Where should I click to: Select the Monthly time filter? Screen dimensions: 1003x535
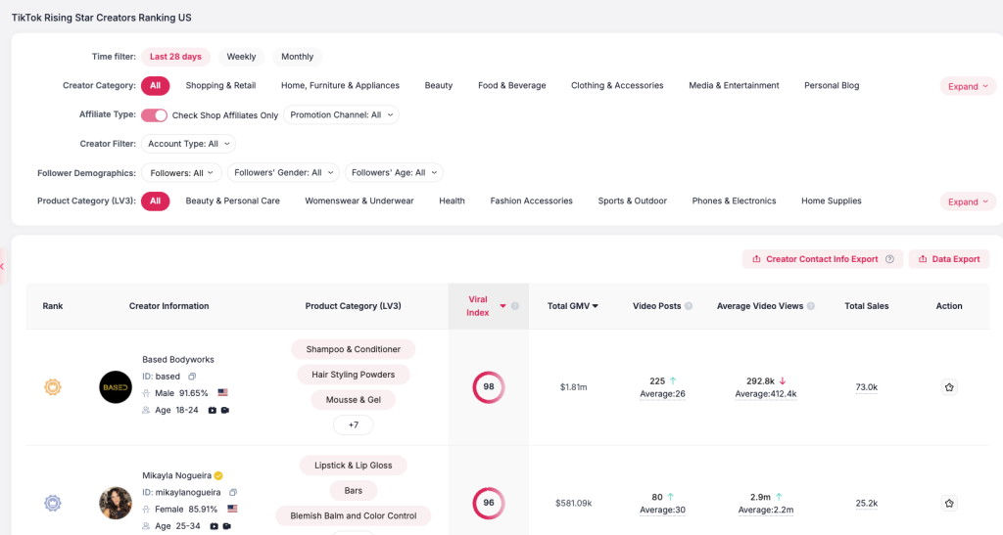click(297, 57)
